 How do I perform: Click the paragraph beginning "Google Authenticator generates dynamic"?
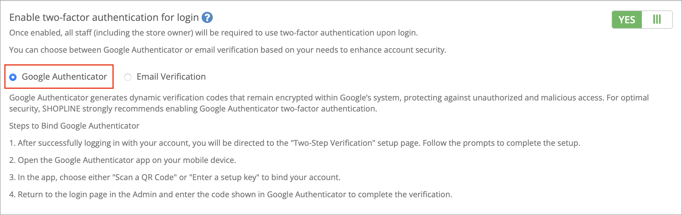[329, 98]
